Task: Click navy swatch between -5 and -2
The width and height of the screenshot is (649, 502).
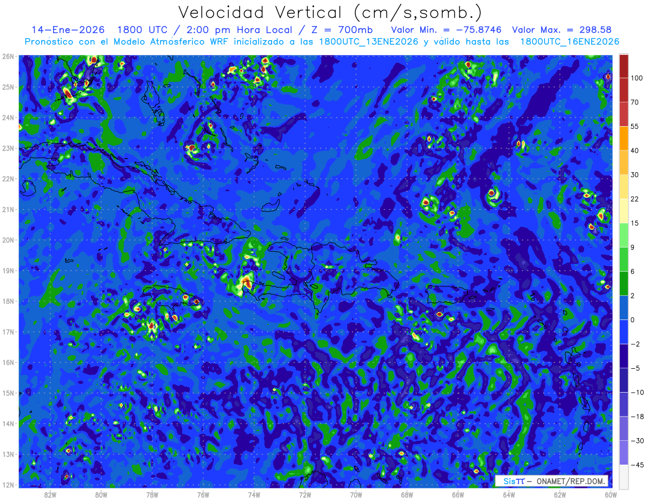Action: click(x=623, y=356)
